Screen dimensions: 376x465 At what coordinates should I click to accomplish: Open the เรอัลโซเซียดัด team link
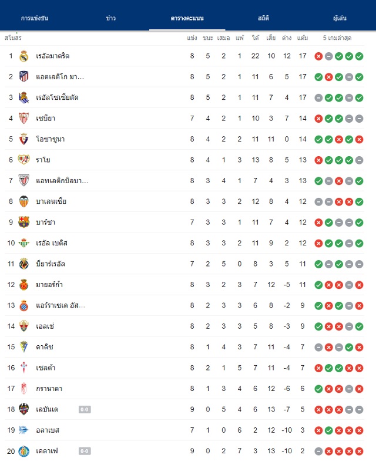tap(57, 97)
